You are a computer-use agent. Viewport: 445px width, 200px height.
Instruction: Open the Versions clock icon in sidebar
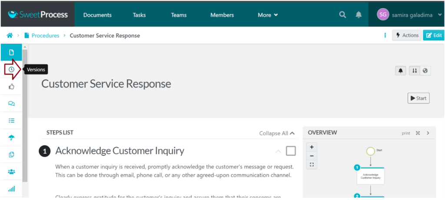pos(11,69)
